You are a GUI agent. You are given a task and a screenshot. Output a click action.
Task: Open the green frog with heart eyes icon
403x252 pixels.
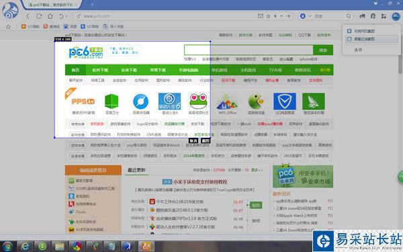pyautogui.click(x=198, y=101)
